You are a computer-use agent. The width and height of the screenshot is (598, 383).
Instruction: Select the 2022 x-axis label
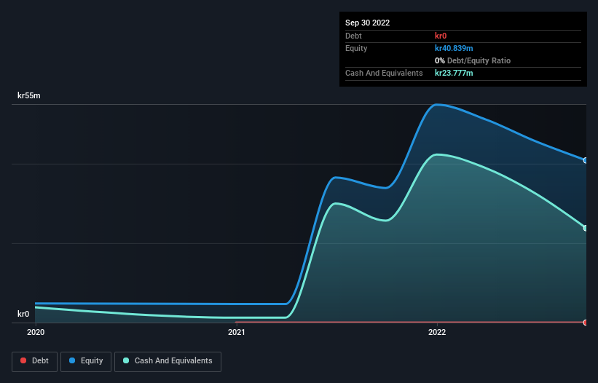pos(437,332)
